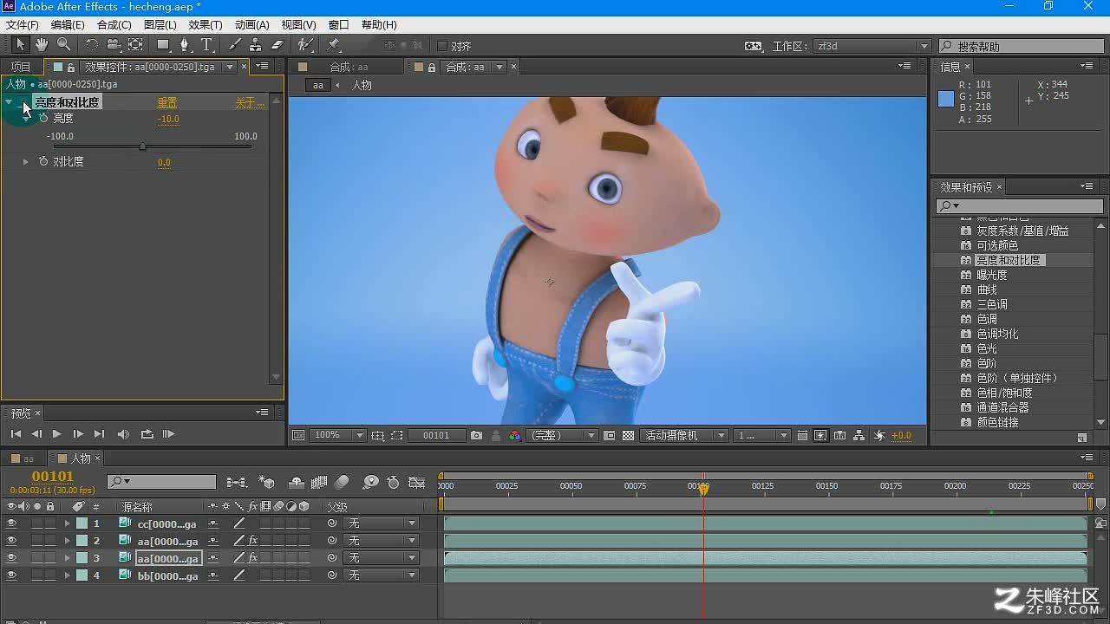Viewport: 1110px width, 624px height.
Task: Jump to the first frame in preview panel
Action: click(16, 434)
